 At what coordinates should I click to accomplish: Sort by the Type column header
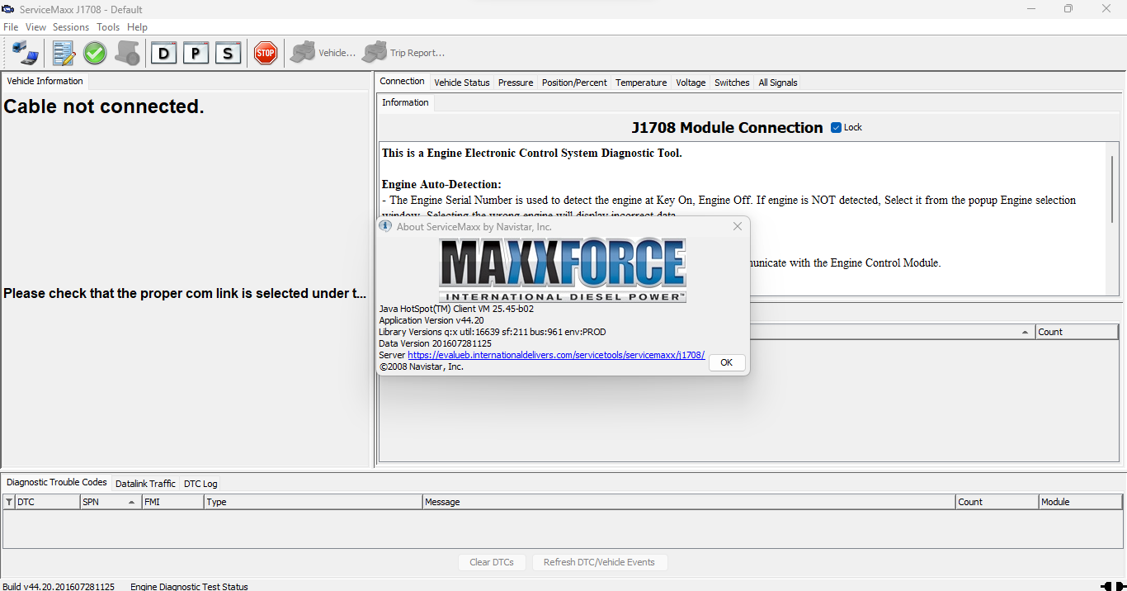coord(313,502)
